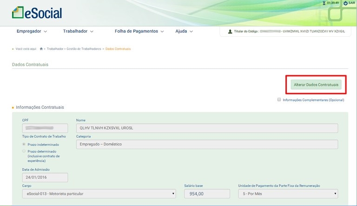Viewport: 357px width, 206px height.
Task: Select Prazo indeterminado radio option
Action: click(x=24, y=145)
